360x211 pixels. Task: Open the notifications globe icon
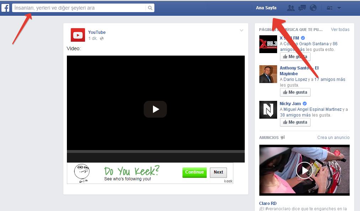coord(313,8)
